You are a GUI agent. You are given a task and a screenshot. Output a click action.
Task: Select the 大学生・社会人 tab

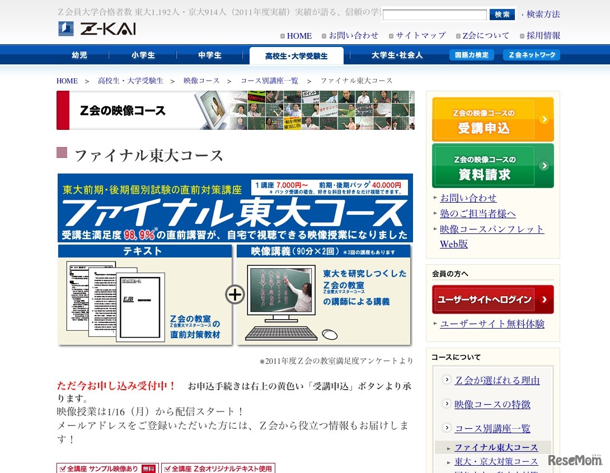tap(397, 55)
